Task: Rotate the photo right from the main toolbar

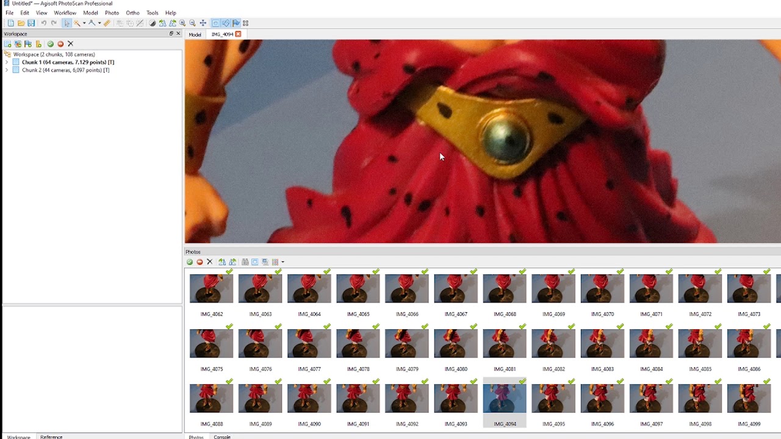Action: (x=173, y=23)
